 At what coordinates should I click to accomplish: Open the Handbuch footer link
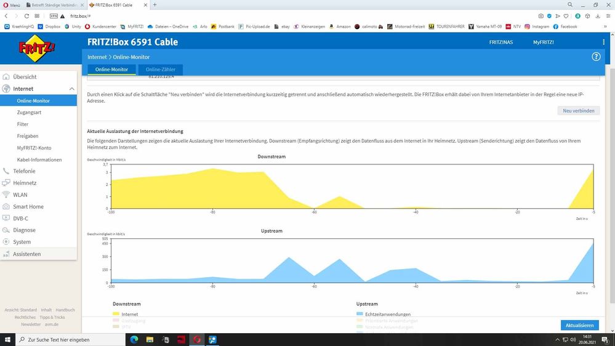pyautogui.click(x=65, y=310)
